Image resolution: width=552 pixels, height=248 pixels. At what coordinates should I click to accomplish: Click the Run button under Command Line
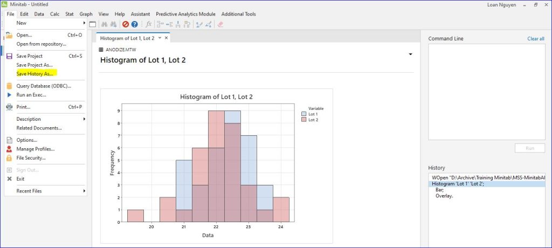coord(530,148)
